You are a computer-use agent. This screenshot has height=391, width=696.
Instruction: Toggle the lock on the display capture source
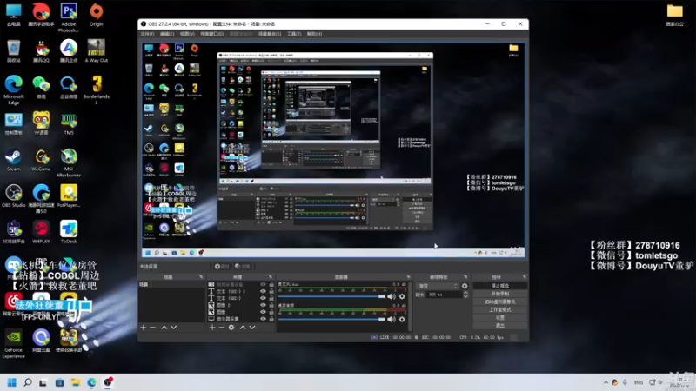[x=271, y=319]
